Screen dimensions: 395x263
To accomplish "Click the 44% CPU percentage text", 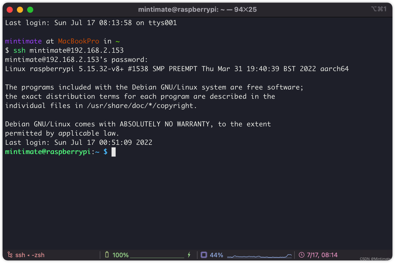I will [x=216, y=255].
